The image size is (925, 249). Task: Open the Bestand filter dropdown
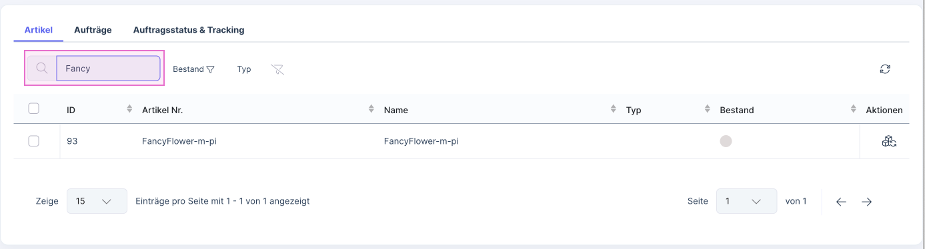point(193,69)
